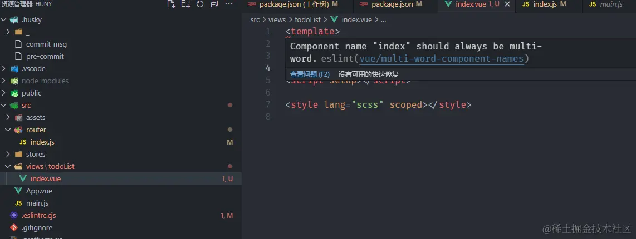
Task: Click the stores folder icon
Action: pyautogui.click(x=19, y=155)
